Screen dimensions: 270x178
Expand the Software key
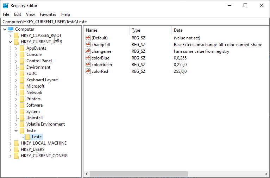click(x=16, y=106)
